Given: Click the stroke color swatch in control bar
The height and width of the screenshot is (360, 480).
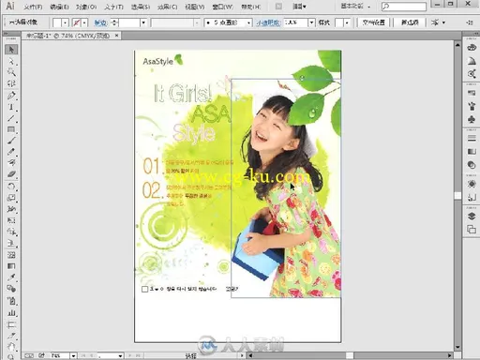Looking at the screenshot, I should (77, 22).
